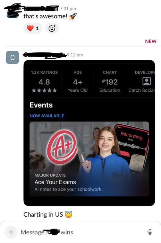The width and height of the screenshot is (161, 243).
Task: Tap the plus attachment button
Action: 11,232
